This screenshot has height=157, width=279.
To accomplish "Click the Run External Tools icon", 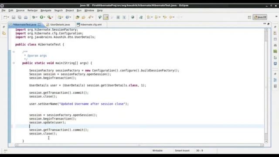I will click(x=49, y=17).
